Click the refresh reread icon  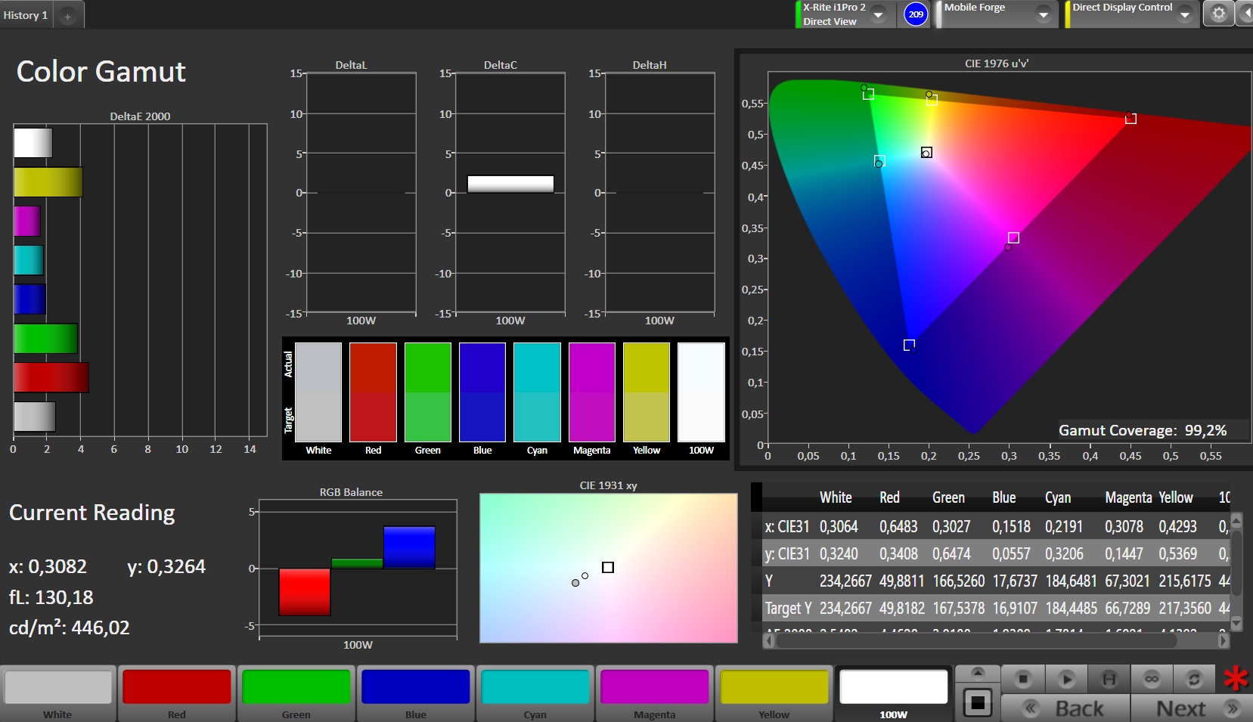click(1194, 679)
